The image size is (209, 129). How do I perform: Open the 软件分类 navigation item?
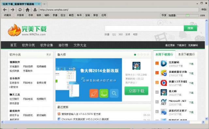click(x=28, y=45)
